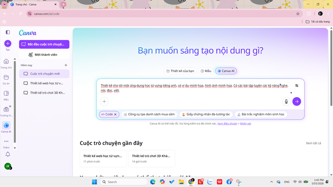The image size is (333, 187).
Task: Open Thiết kế trò chơi 3D Kh... chat
Action: (44, 93)
